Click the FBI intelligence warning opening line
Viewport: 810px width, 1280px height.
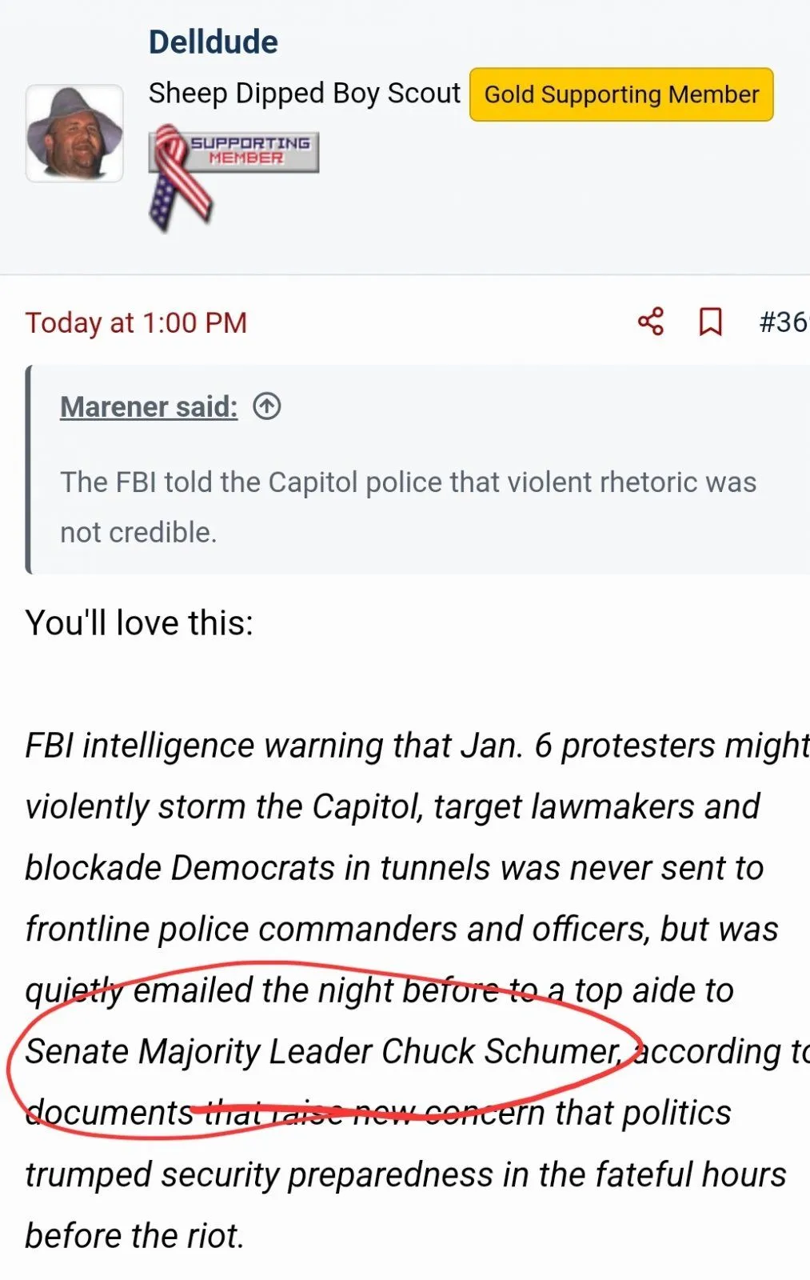416,746
